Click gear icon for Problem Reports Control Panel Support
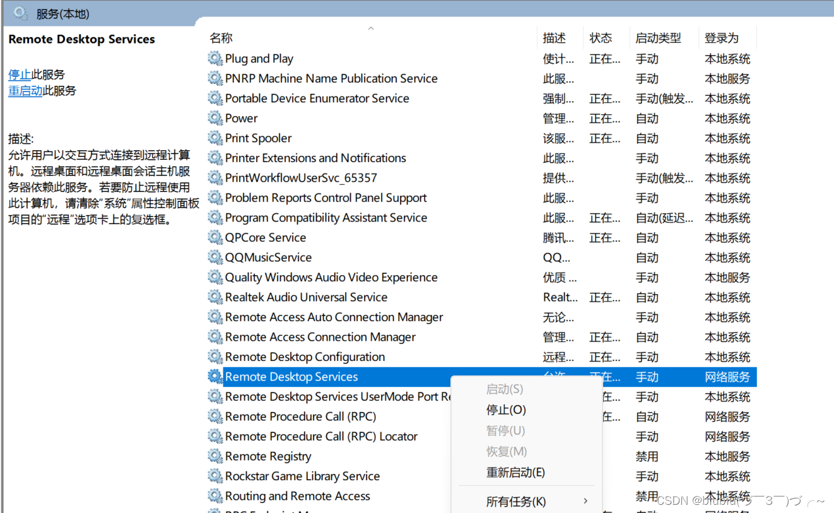834x513 pixels. click(215, 198)
